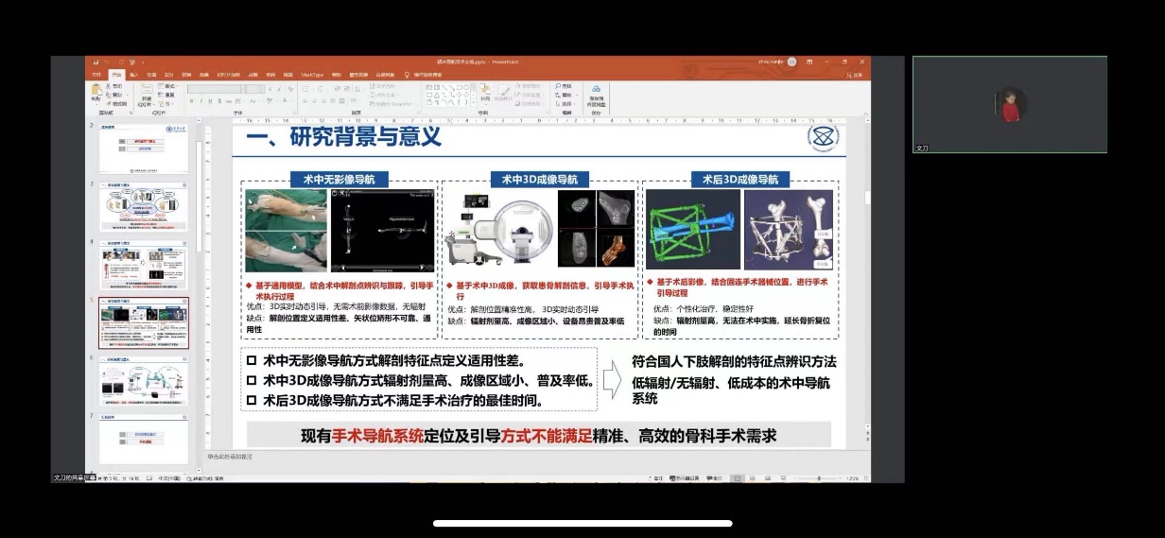Toggle Bold formatting in the font group
Screen dimensions: 1165x538
click(x=191, y=100)
